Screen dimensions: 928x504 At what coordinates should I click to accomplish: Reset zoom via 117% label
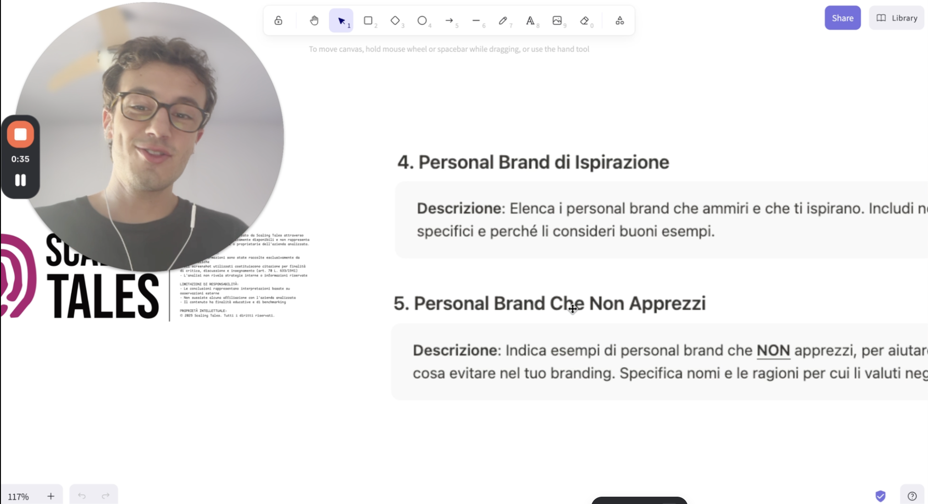pyautogui.click(x=18, y=496)
